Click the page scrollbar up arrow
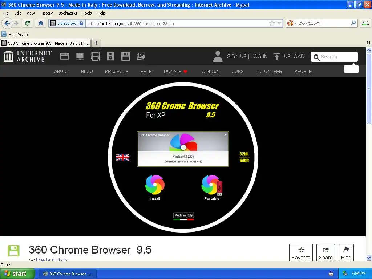 coord(369,50)
